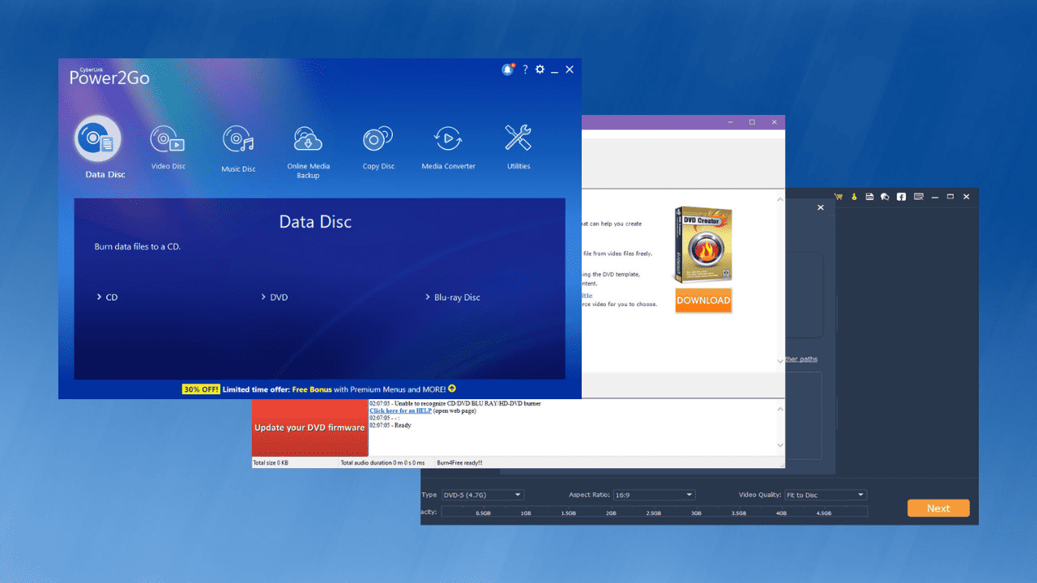Click the Burn4Free ready!!! status text
The width and height of the screenshot is (1037, 583).
[x=459, y=462]
